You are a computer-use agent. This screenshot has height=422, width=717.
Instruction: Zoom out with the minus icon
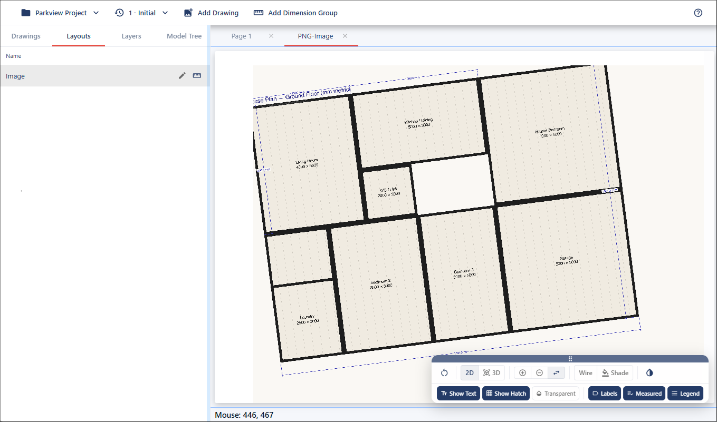(539, 372)
